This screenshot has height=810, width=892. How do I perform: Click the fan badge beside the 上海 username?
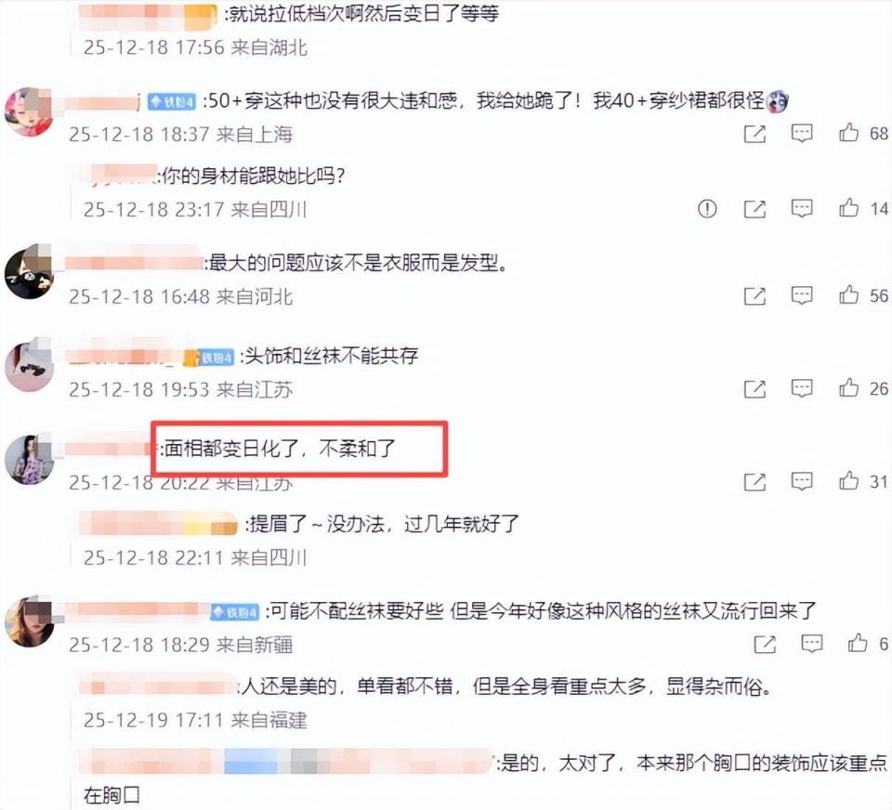pyautogui.click(x=171, y=102)
